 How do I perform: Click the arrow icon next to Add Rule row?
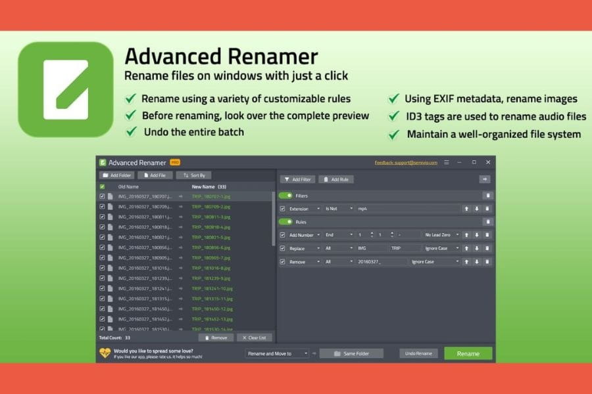[x=485, y=179]
